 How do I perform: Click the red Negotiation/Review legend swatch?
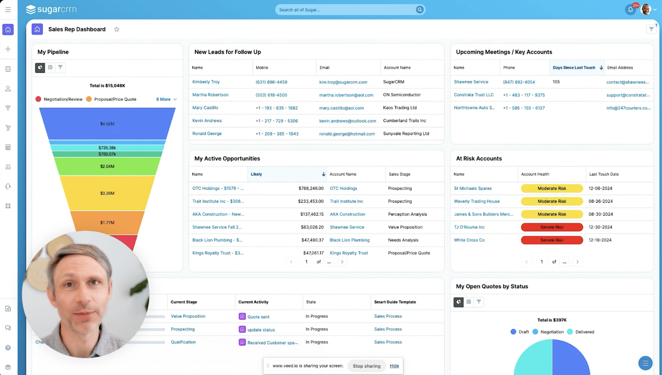coord(38,99)
